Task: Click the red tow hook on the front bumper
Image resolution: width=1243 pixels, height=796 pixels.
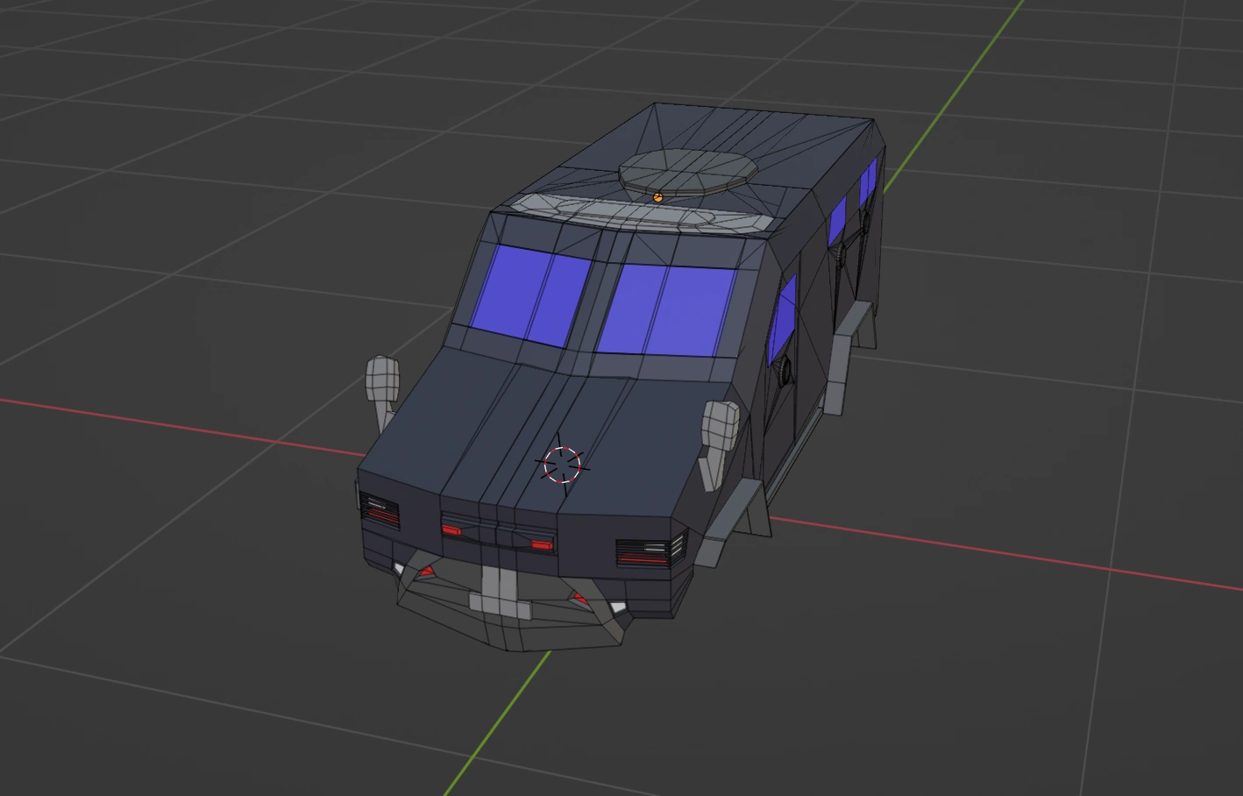Action: point(427,570)
